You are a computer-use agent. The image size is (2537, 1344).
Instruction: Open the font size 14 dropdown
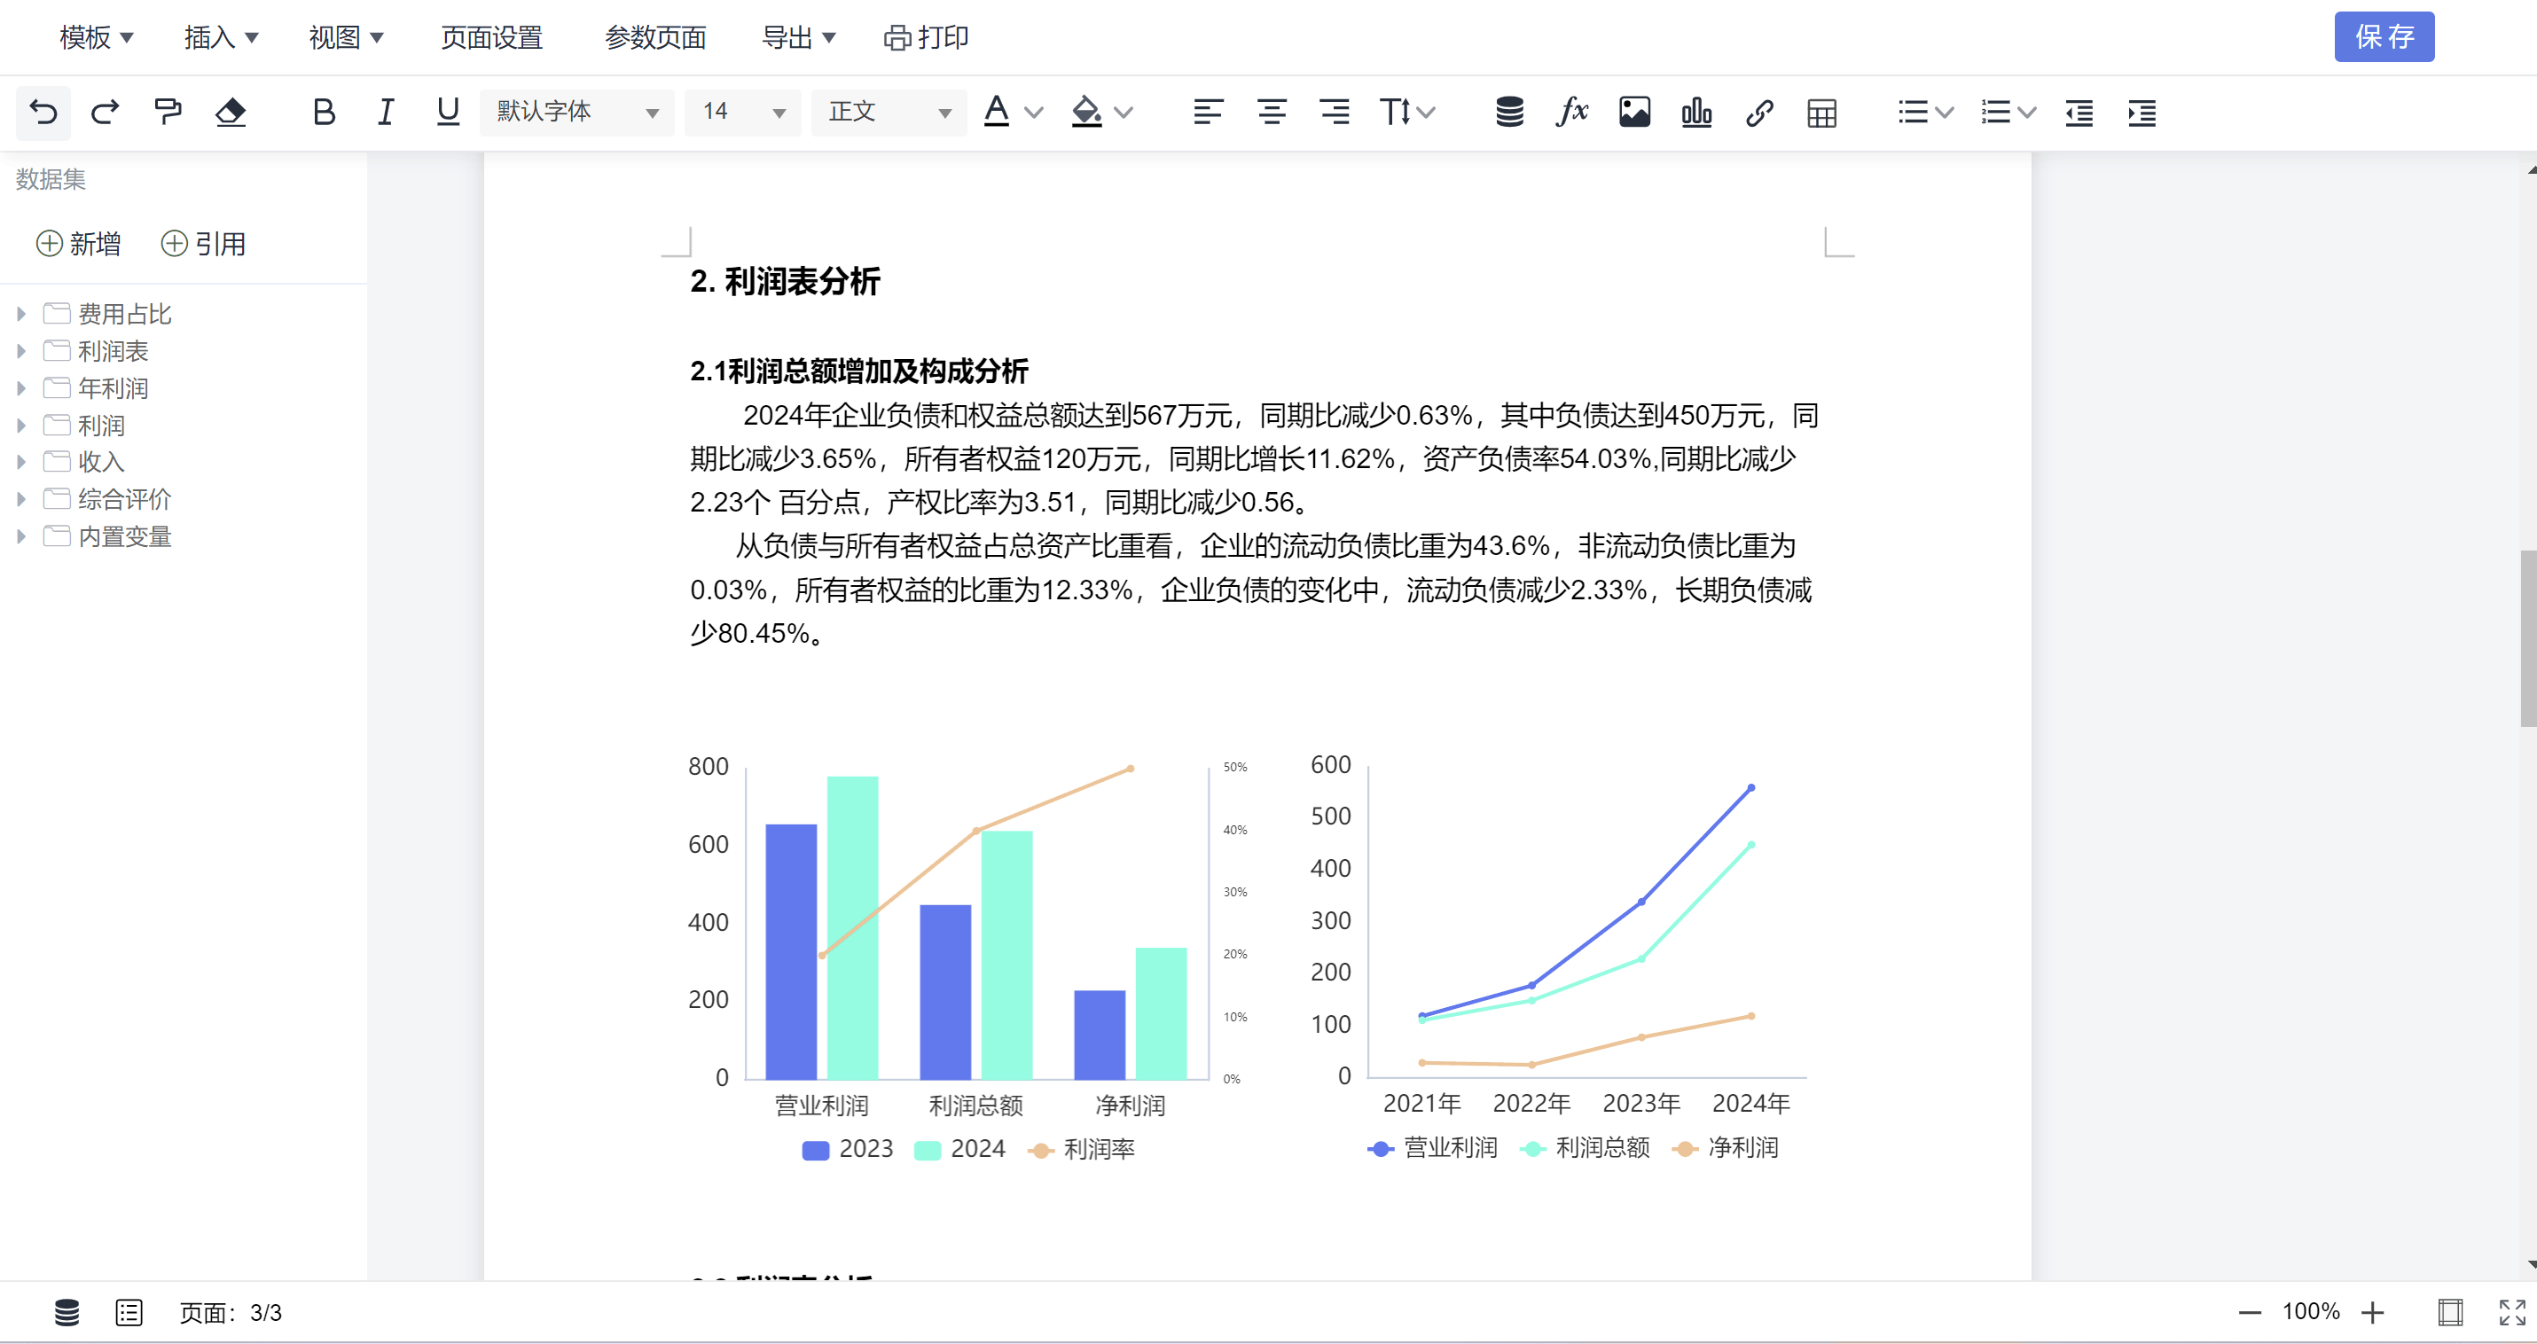pos(742,113)
